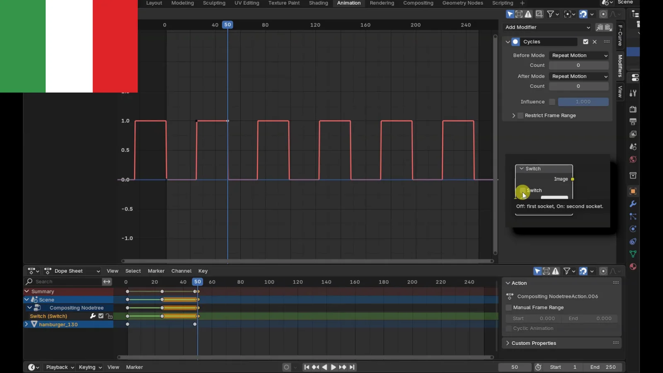This screenshot has width=663, height=373.
Task: Click the modifier wrench icon on Switch channel
Action: click(x=93, y=316)
